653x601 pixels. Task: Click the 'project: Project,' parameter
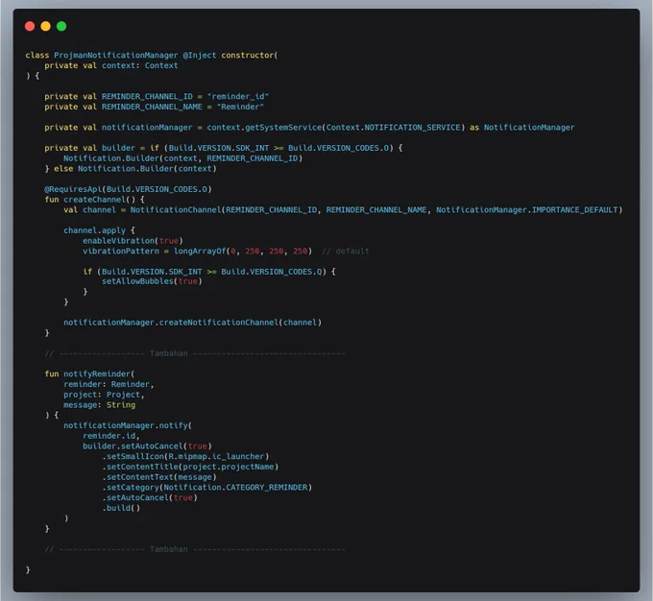click(x=104, y=395)
